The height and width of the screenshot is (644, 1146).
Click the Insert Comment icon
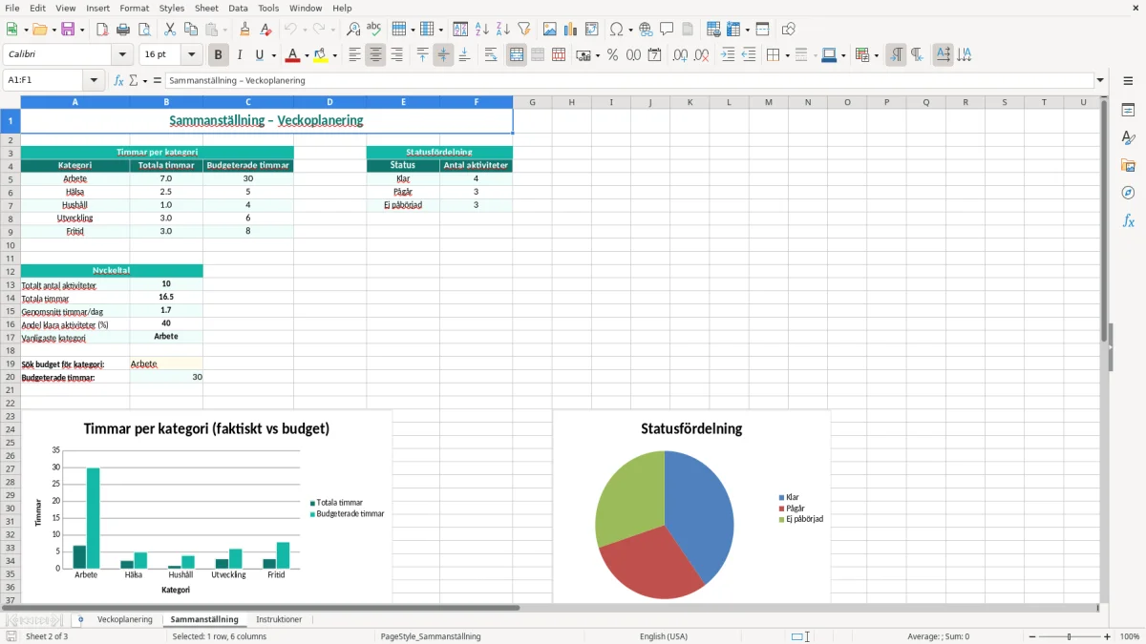click(x=668, y=30)
